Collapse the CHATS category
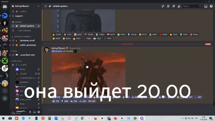This screenshot has height=121, width=215. [x=14, y=51]
